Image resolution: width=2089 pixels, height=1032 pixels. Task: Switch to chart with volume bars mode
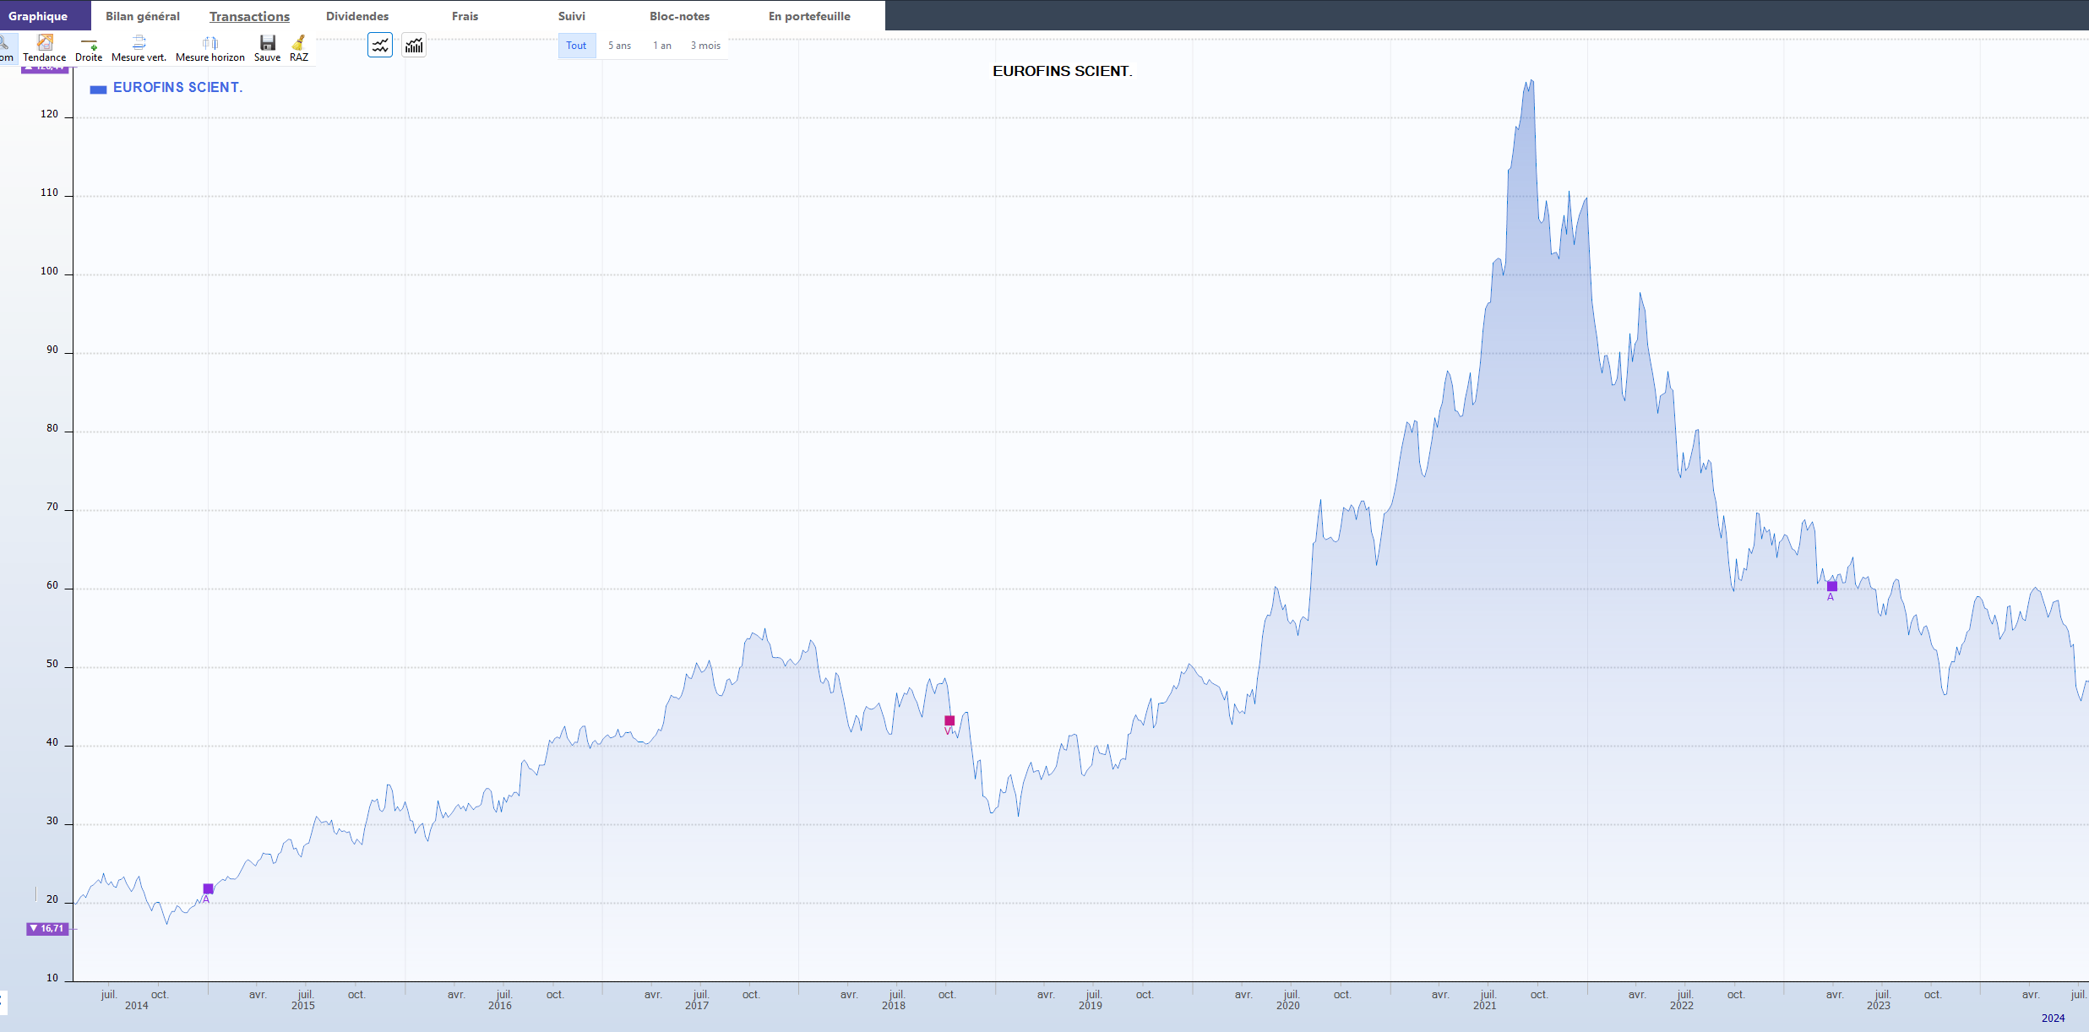coord(414,45)
